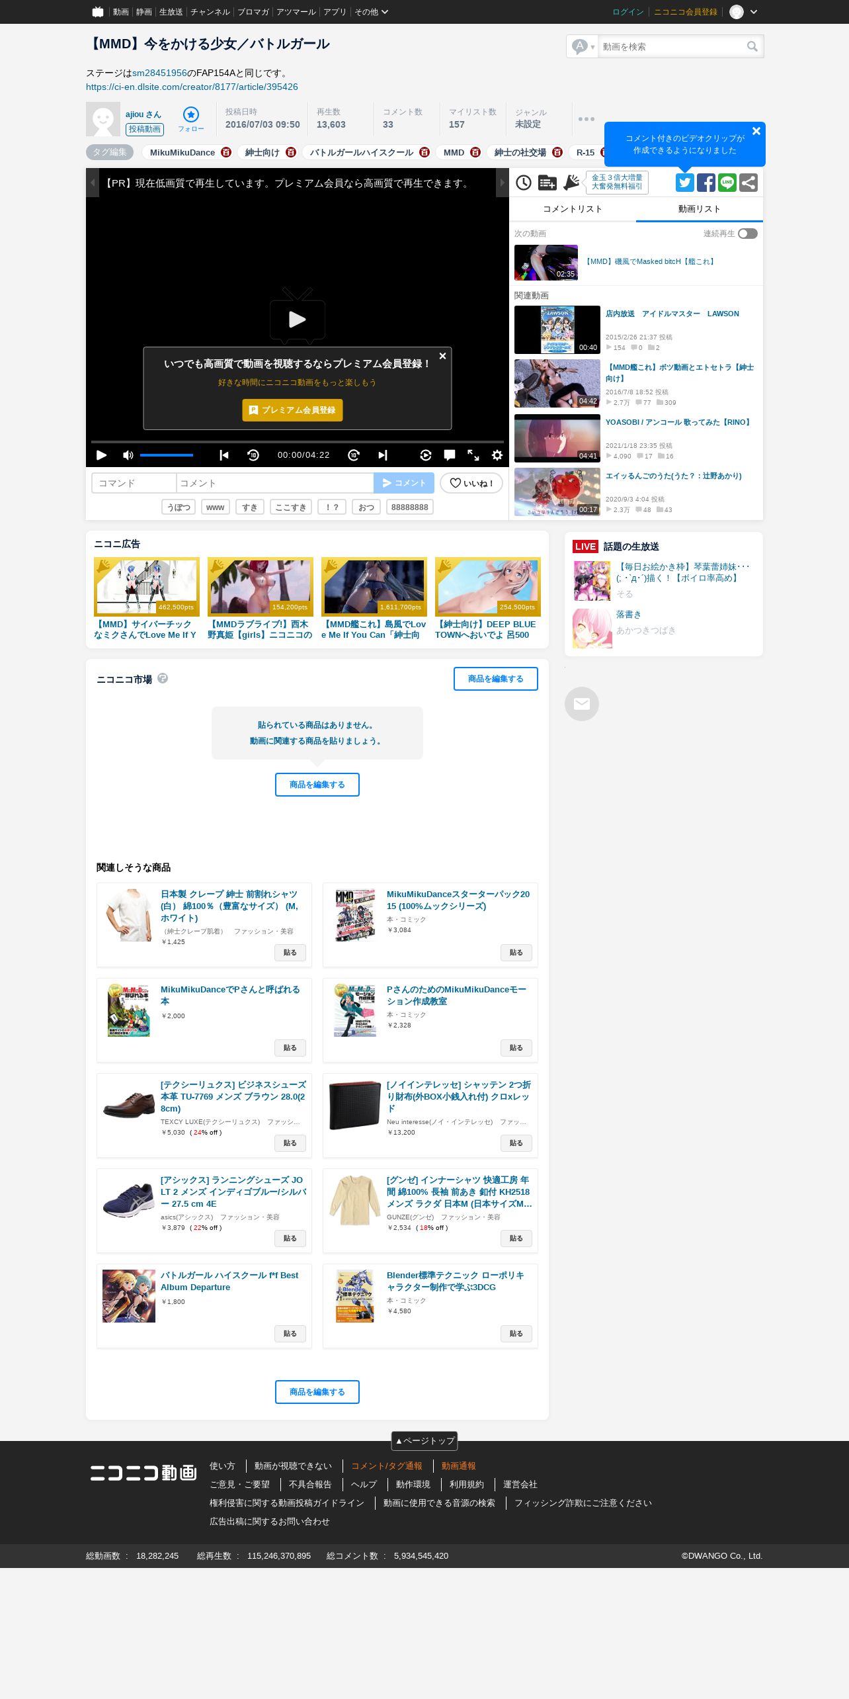Image resolution: width=849 pixels, height=1699 pixels.
Task: Click the コメント text input
Action: pyautogui.click(x=275, y=483)
